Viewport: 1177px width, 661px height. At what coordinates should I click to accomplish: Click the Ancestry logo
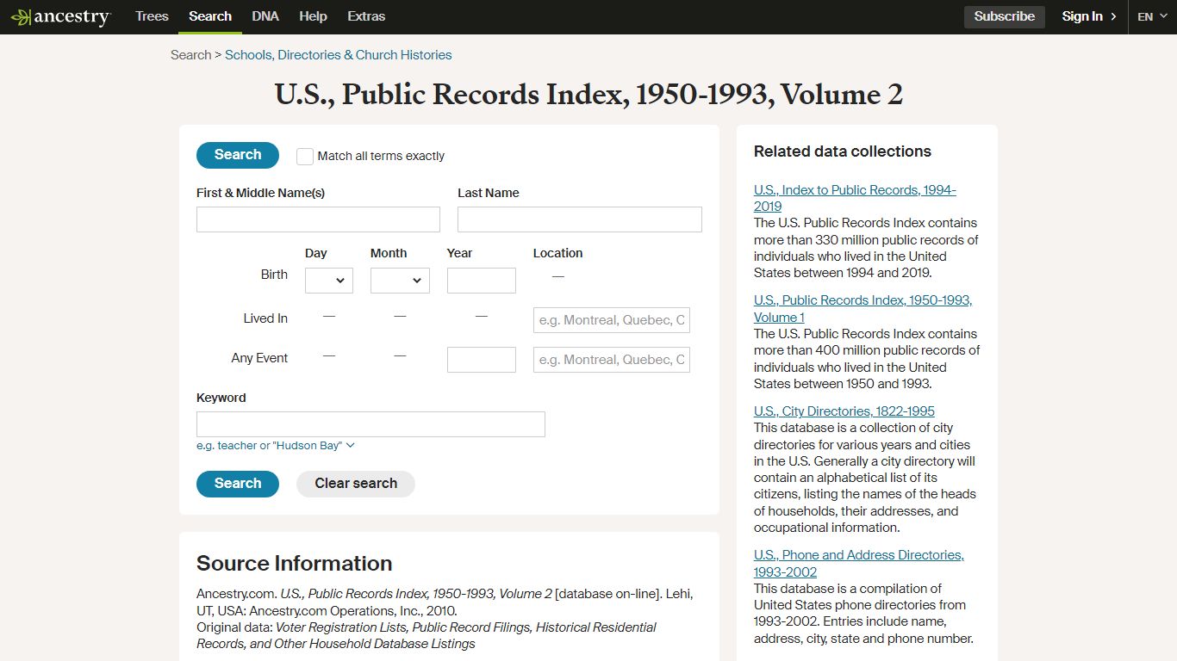[60, 16]
